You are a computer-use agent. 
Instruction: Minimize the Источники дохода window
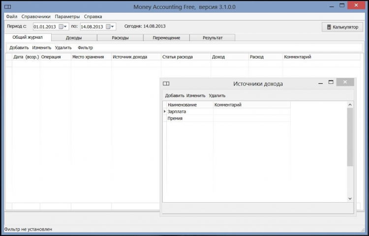(320, 83)
